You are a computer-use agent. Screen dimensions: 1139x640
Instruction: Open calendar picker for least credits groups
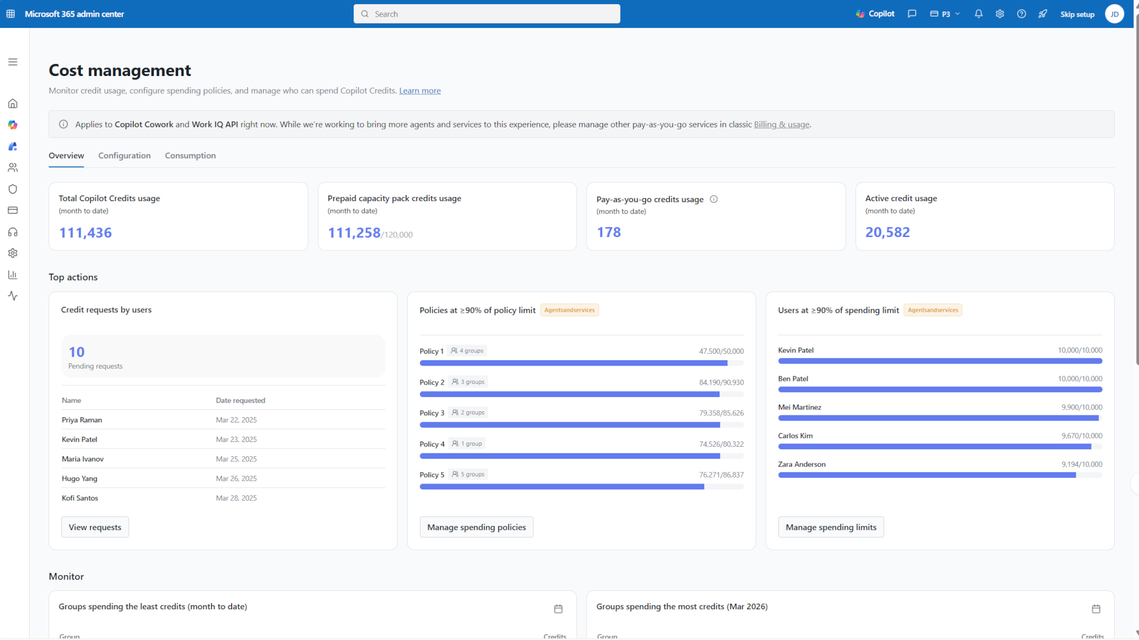point(558,609)
